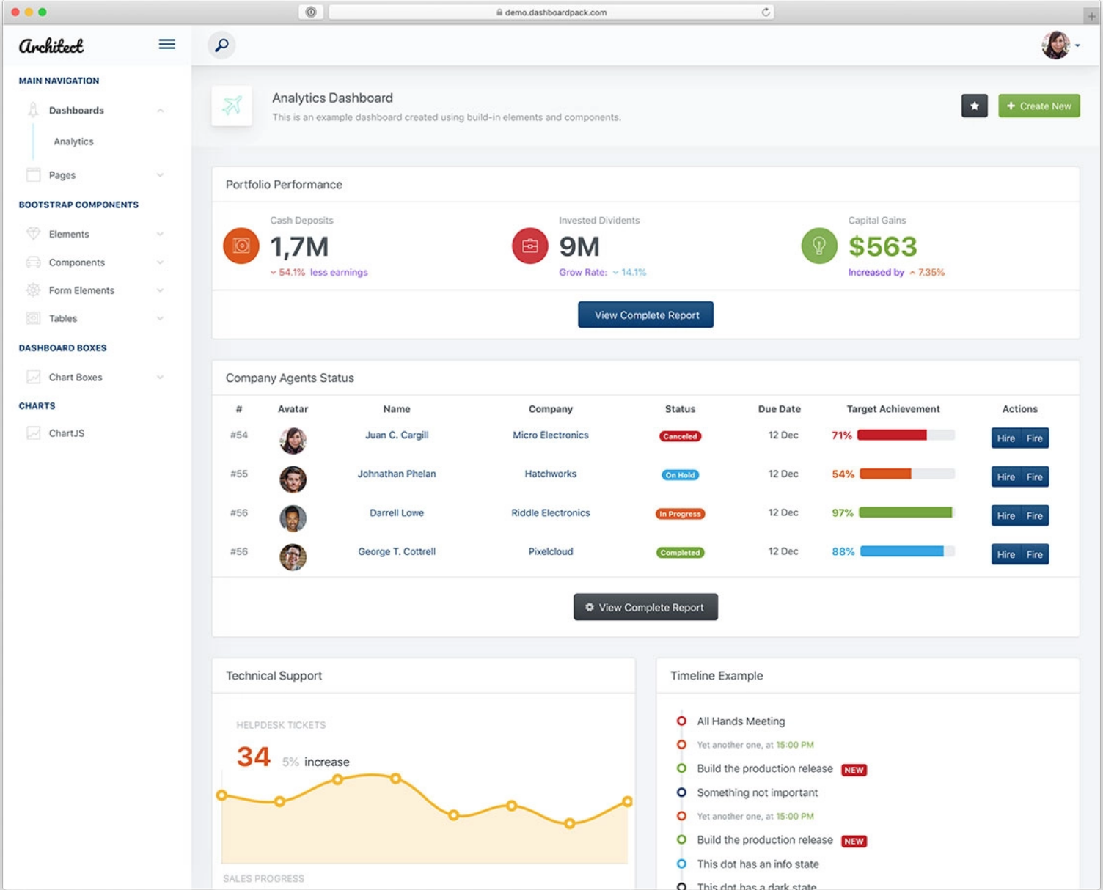Click the diamond icon next to Elements

33,234
